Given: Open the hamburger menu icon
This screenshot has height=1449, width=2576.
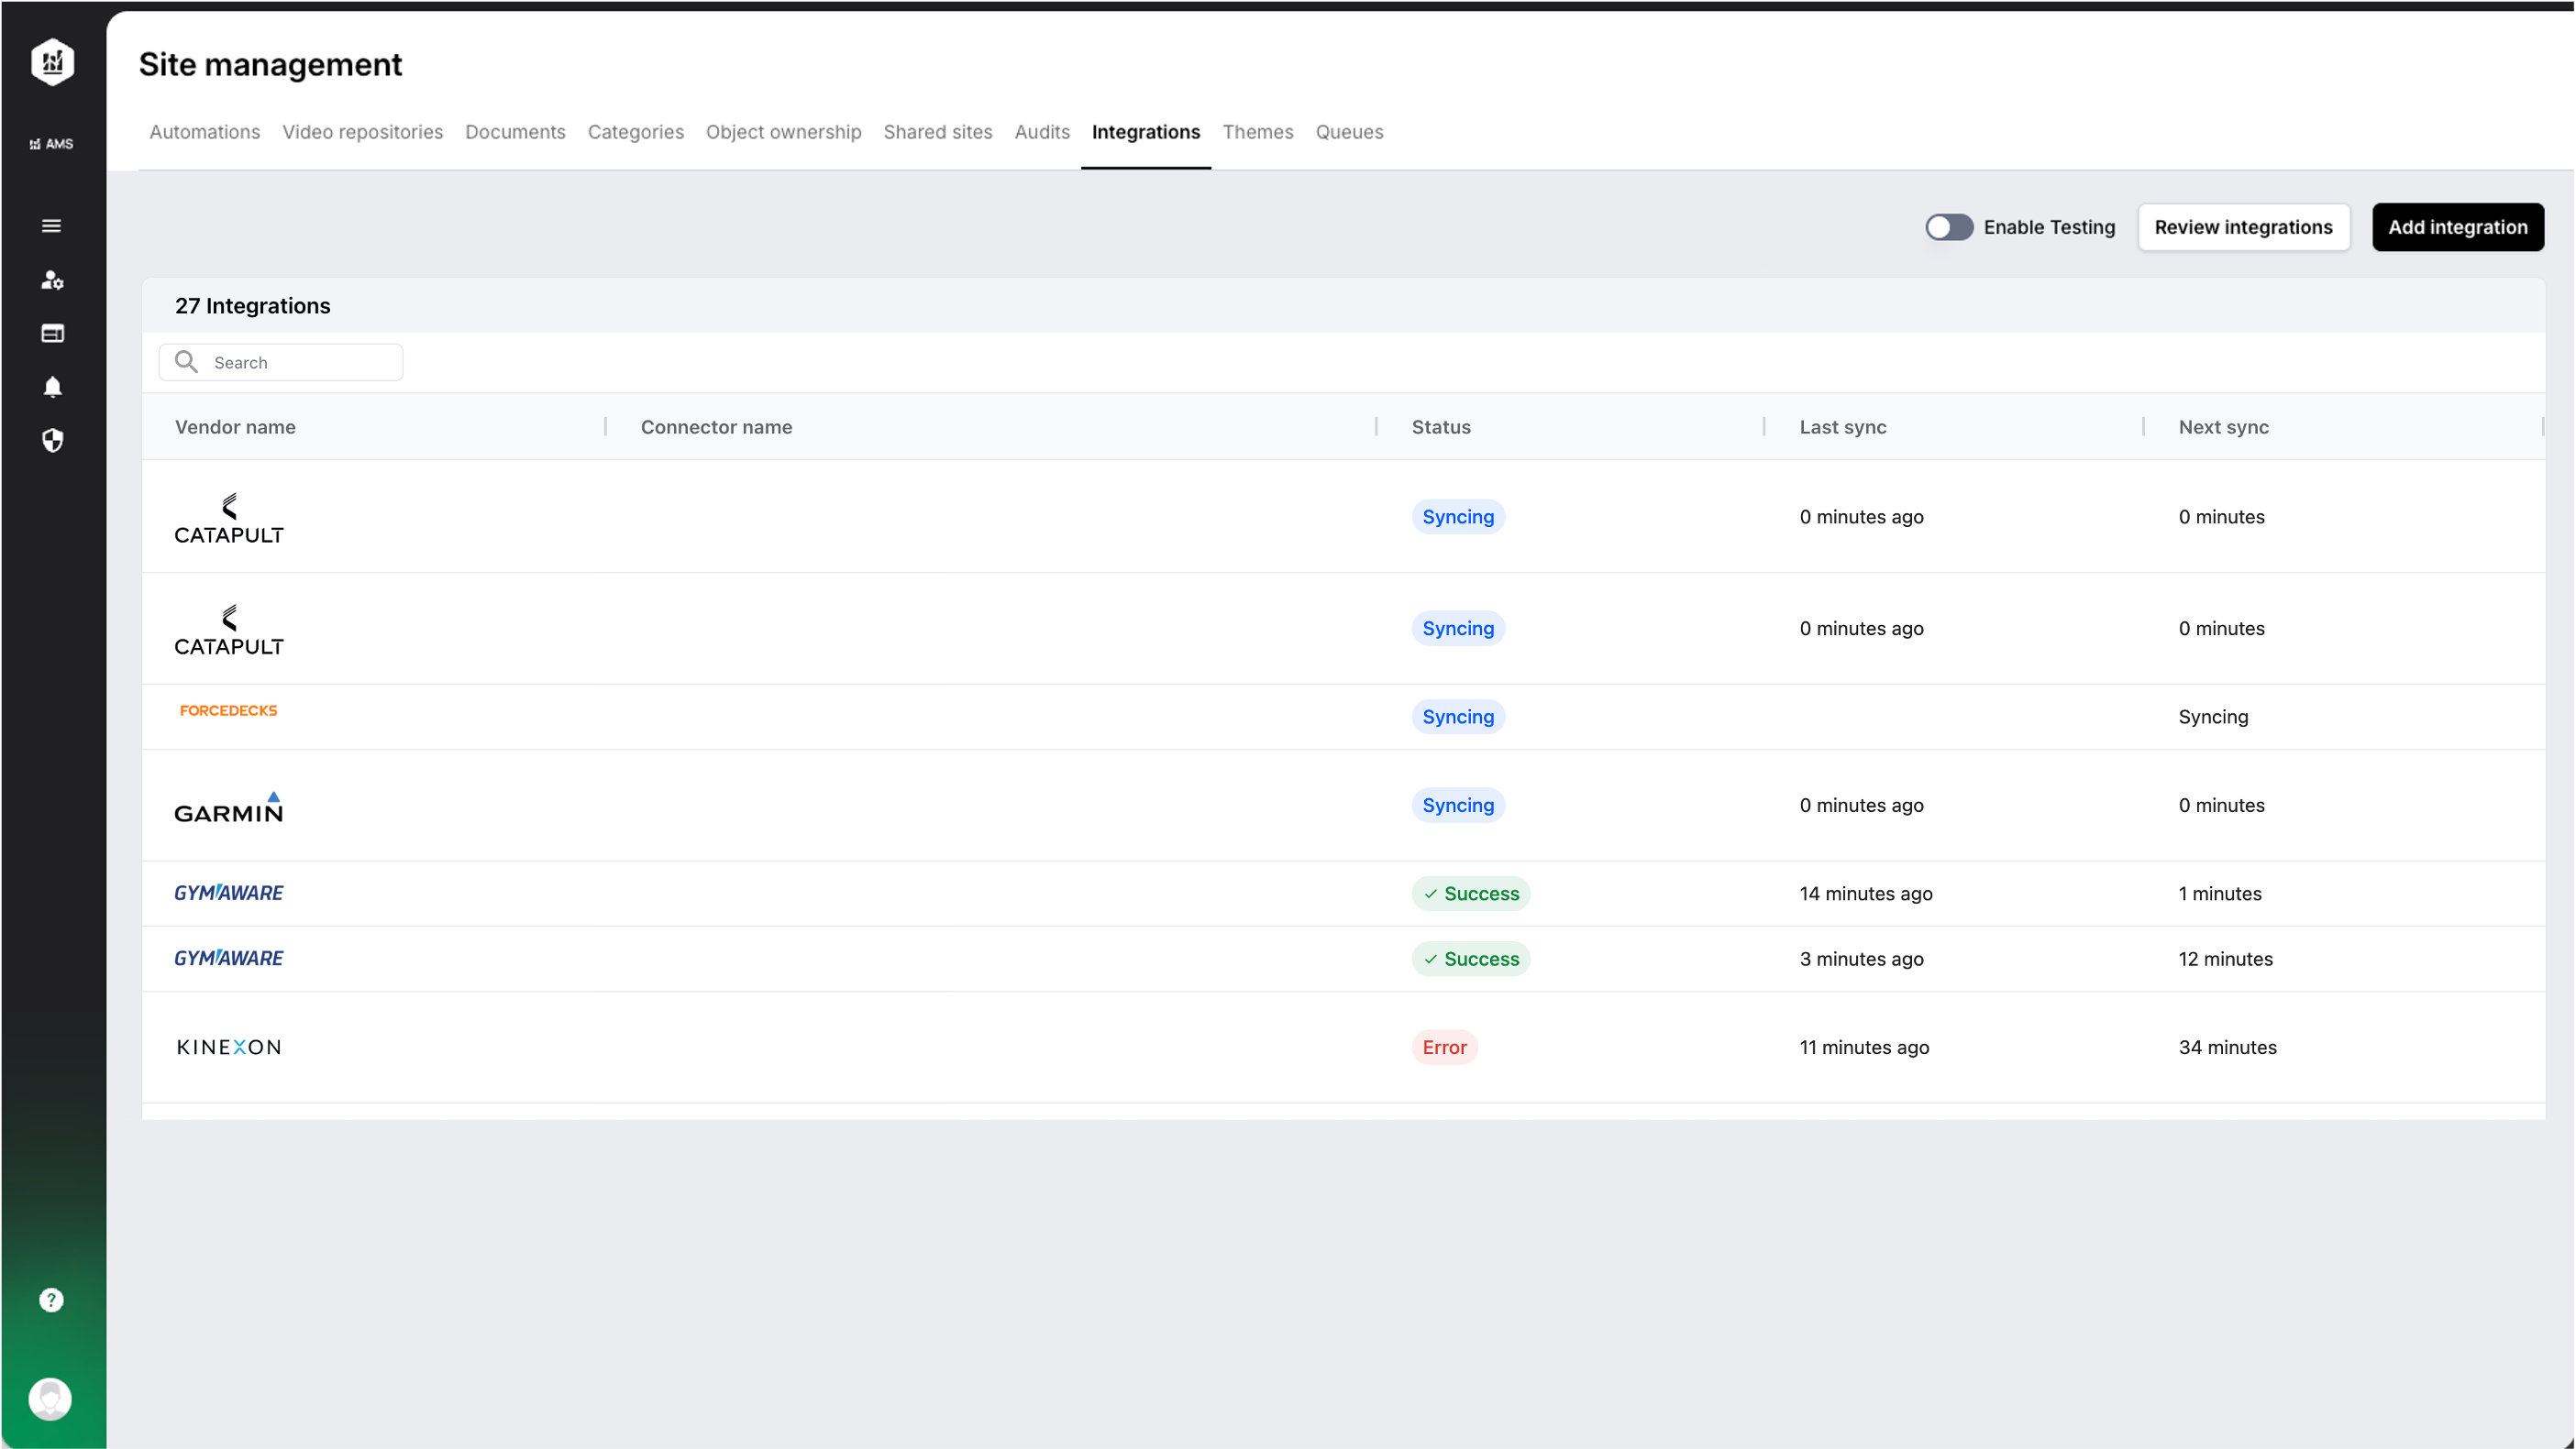Looking at the screenshot, I should pos(52,225).
